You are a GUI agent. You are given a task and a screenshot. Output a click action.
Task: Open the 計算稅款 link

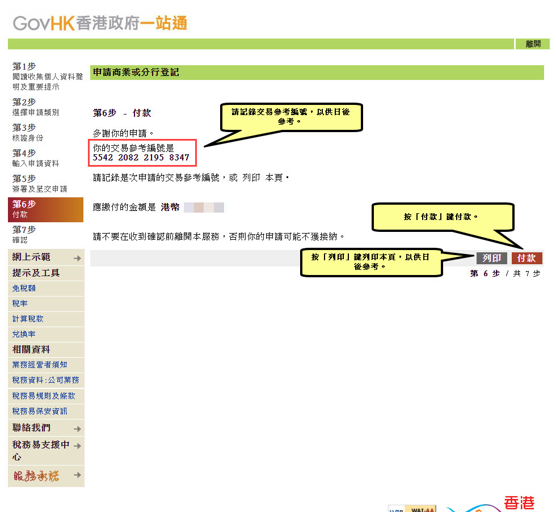pos(28,319)
